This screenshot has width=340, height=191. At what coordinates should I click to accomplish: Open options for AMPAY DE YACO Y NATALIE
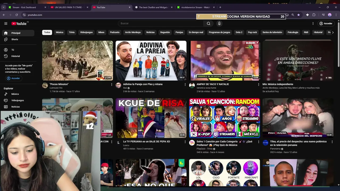pos(258,84)
